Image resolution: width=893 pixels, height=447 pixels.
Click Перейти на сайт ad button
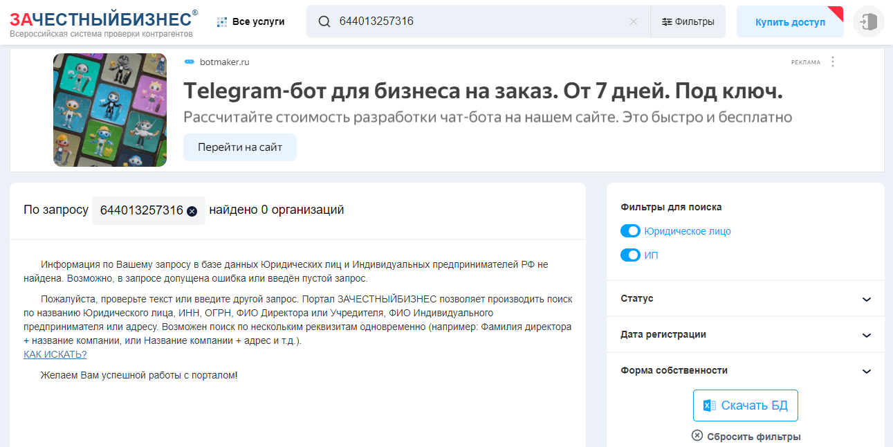click(239, 147)
